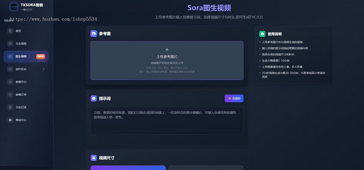The image size is (364, 170).
Task: Open 文生视频 menu item
Action: [26, 44]
